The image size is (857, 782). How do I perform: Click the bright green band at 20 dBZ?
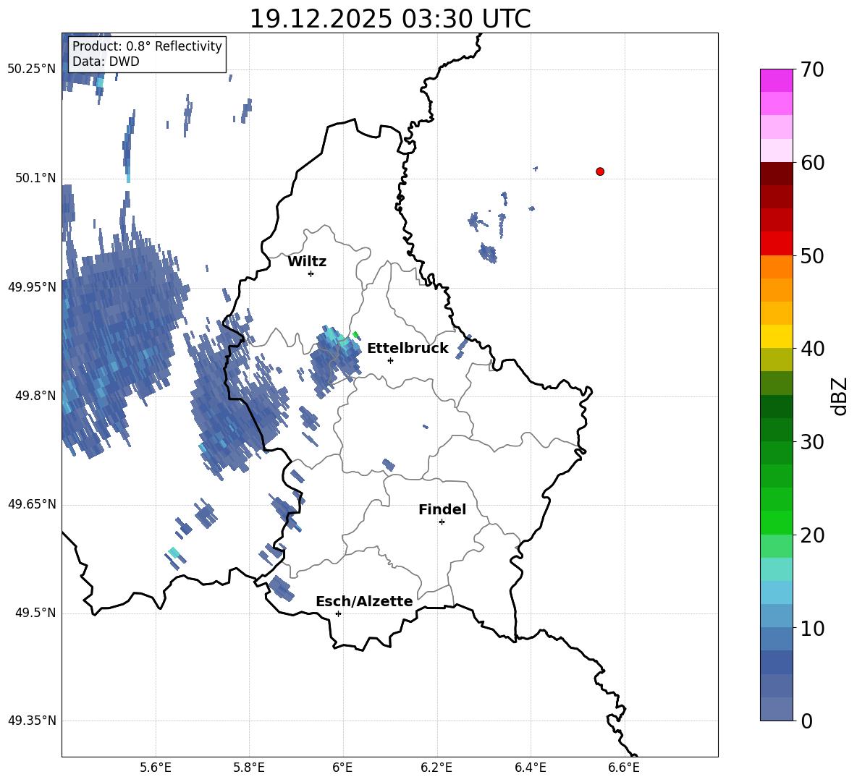(x=777, y=522)
